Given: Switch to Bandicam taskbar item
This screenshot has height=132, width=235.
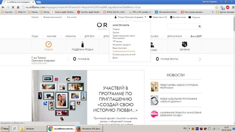Looking at the screenshot, I should 33,129.
